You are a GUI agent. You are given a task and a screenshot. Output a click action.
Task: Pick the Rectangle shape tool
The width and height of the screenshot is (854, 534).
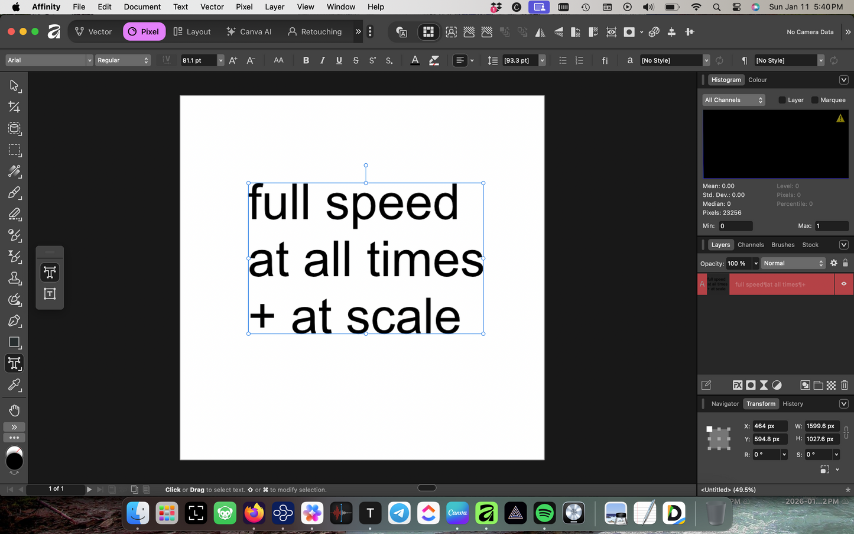click(x=14, y=342)
